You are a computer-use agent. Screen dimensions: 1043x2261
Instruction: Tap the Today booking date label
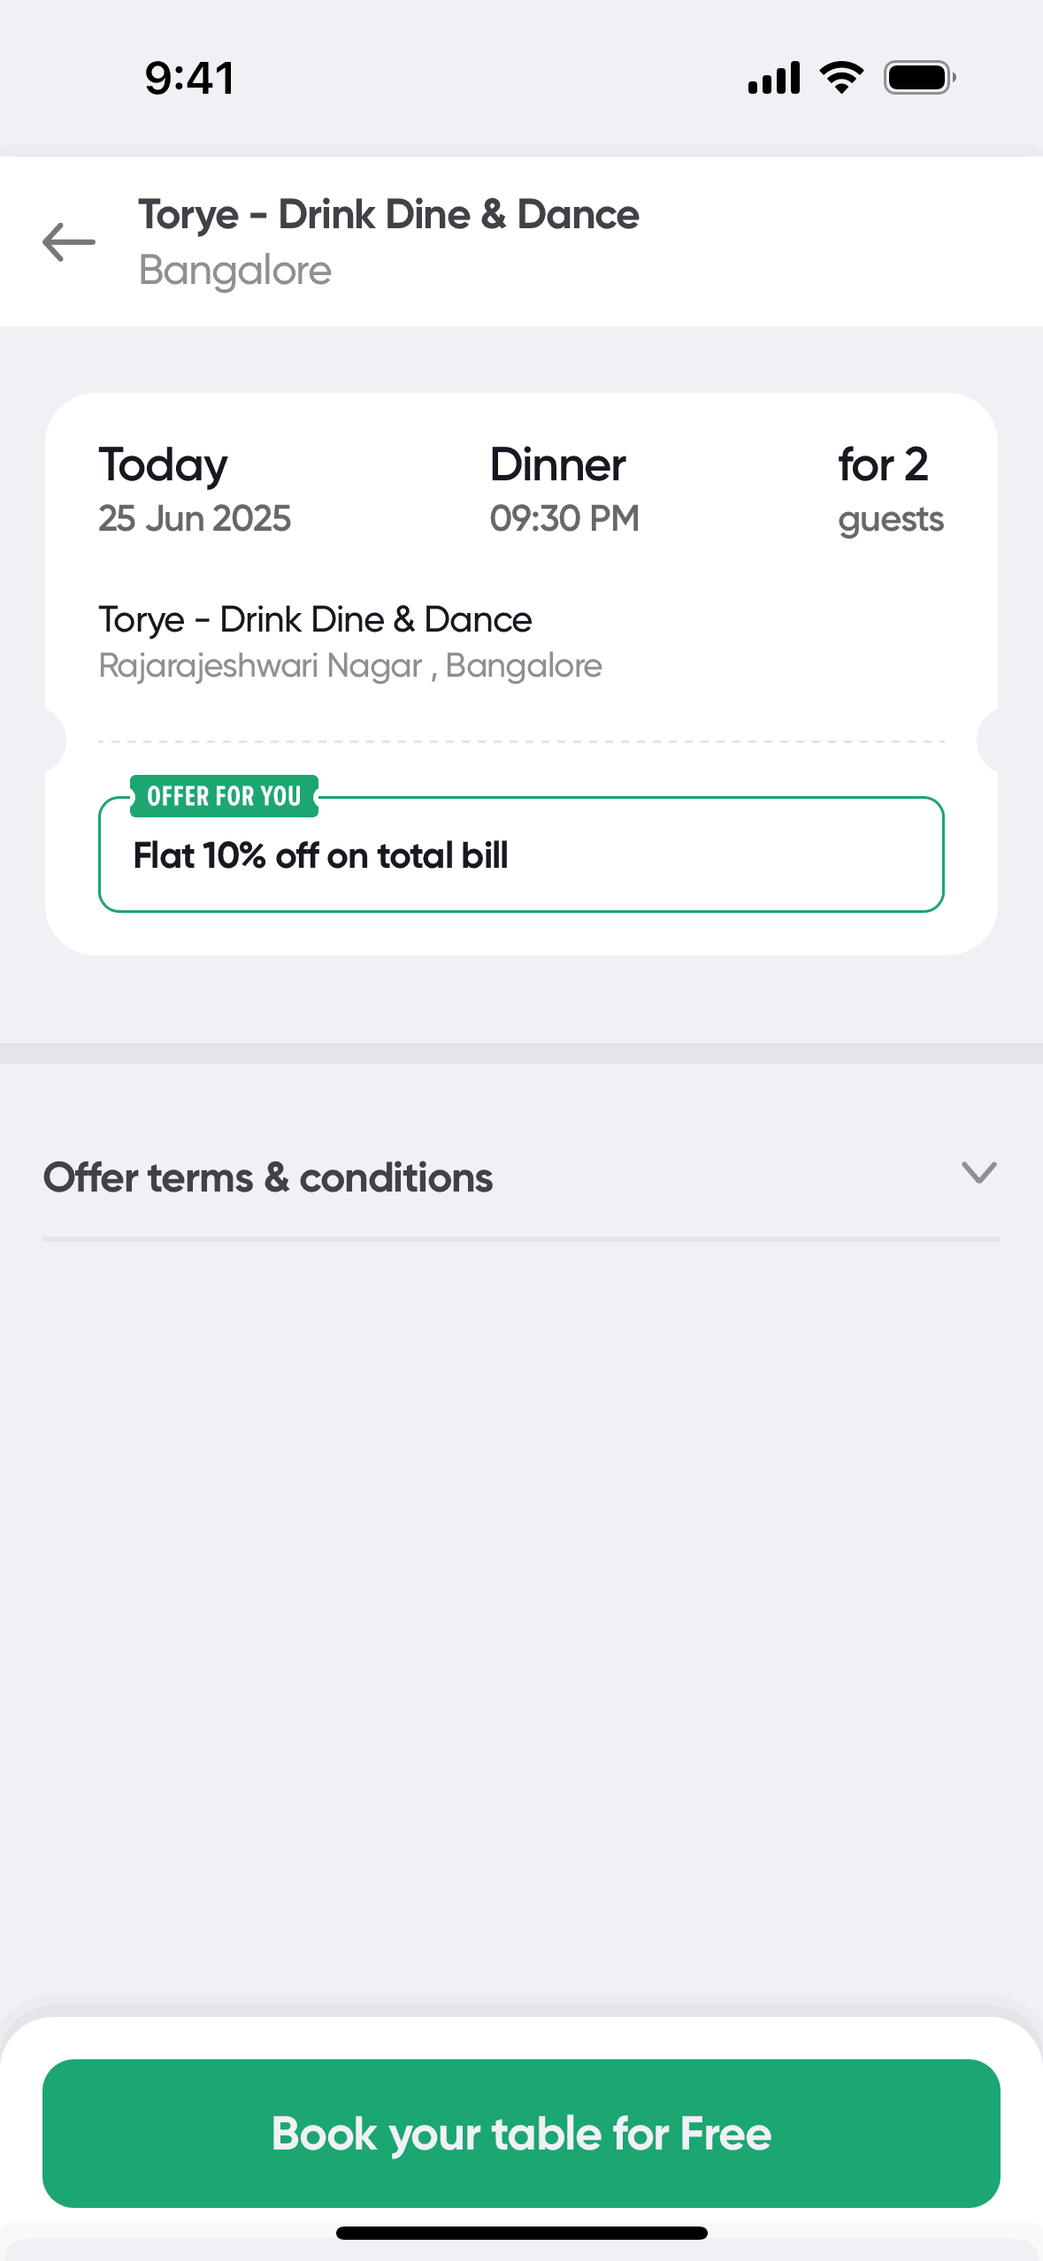tap(164, 465)
